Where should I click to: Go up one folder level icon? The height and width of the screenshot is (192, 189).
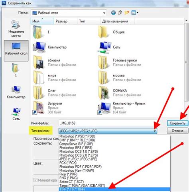click(x=120, y=13)
